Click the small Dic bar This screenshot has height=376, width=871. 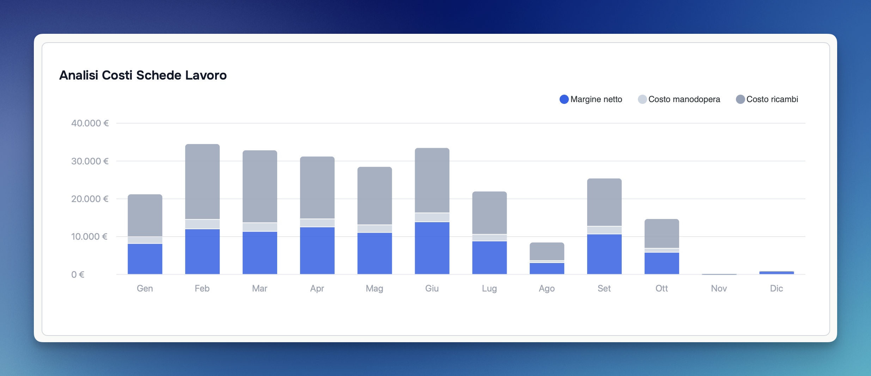tap(776, 272)
